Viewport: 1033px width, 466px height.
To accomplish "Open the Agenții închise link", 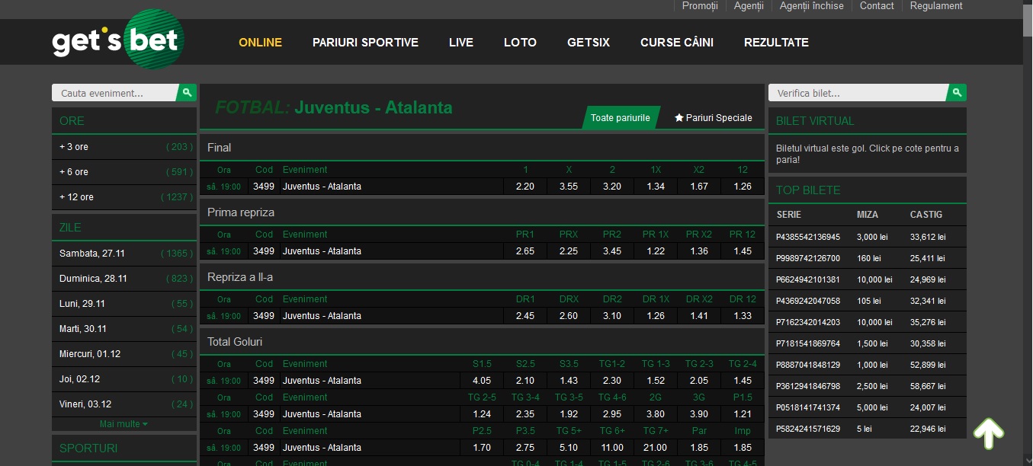I will (811, 6).
